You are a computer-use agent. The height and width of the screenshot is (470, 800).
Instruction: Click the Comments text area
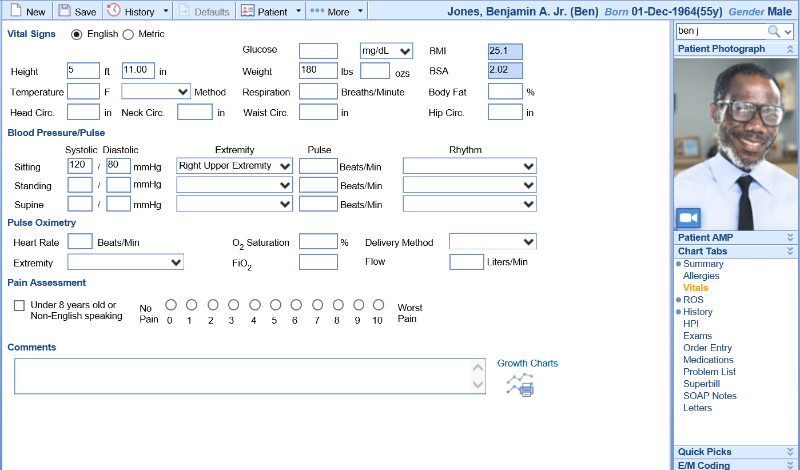250,376
